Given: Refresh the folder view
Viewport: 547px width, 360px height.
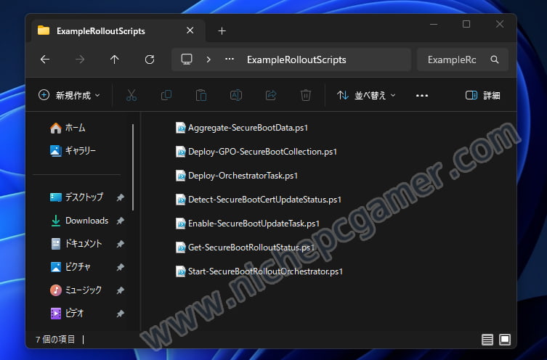Looking at the screenshot, I should 150,60.
